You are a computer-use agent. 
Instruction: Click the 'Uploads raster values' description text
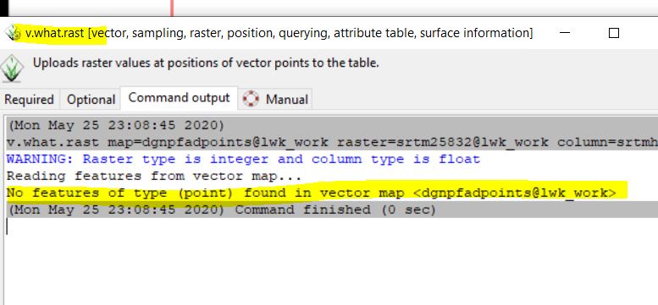(206, 63)
